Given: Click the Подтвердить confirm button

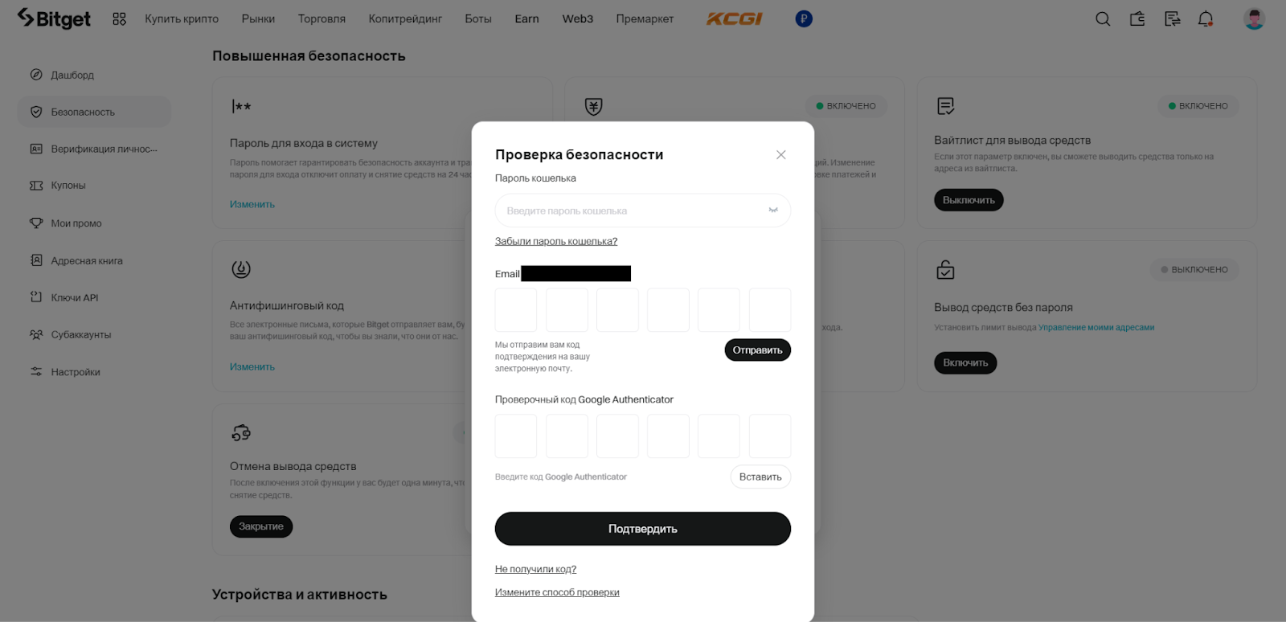Looking at the screenshot, I should tap(642, 529).
